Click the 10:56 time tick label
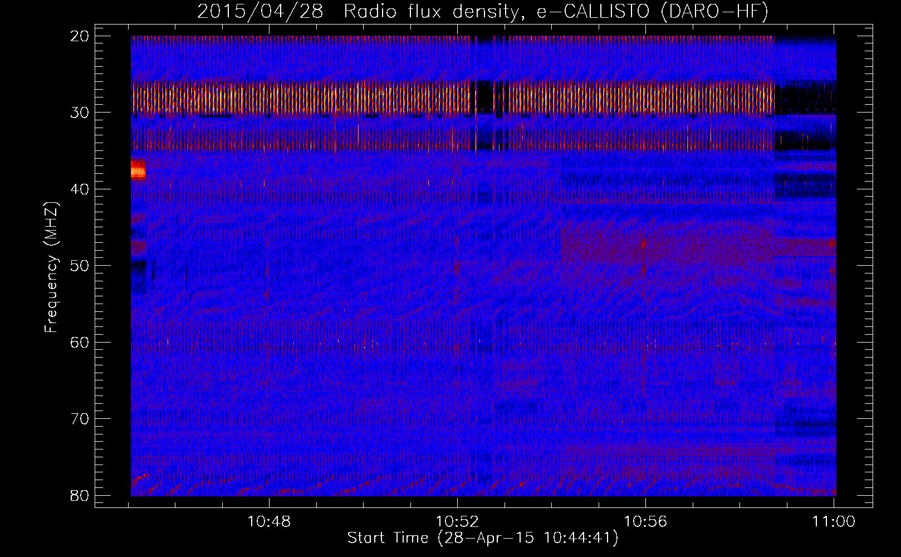The width and height of the screenshot is (901, 557). pyautogui.click(x=645, y=521)
